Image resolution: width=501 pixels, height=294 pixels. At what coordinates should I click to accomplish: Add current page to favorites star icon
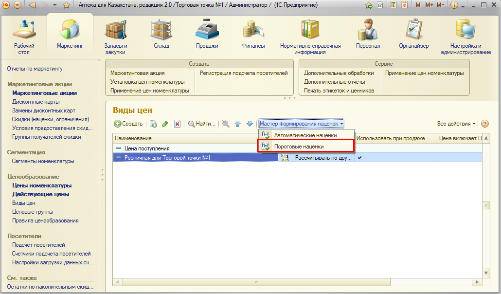coord(369,5)
